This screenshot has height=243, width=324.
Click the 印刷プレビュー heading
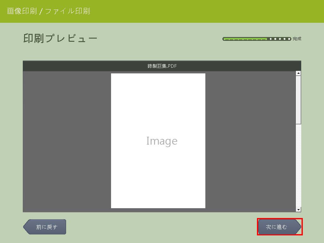(x=60, y=38)
